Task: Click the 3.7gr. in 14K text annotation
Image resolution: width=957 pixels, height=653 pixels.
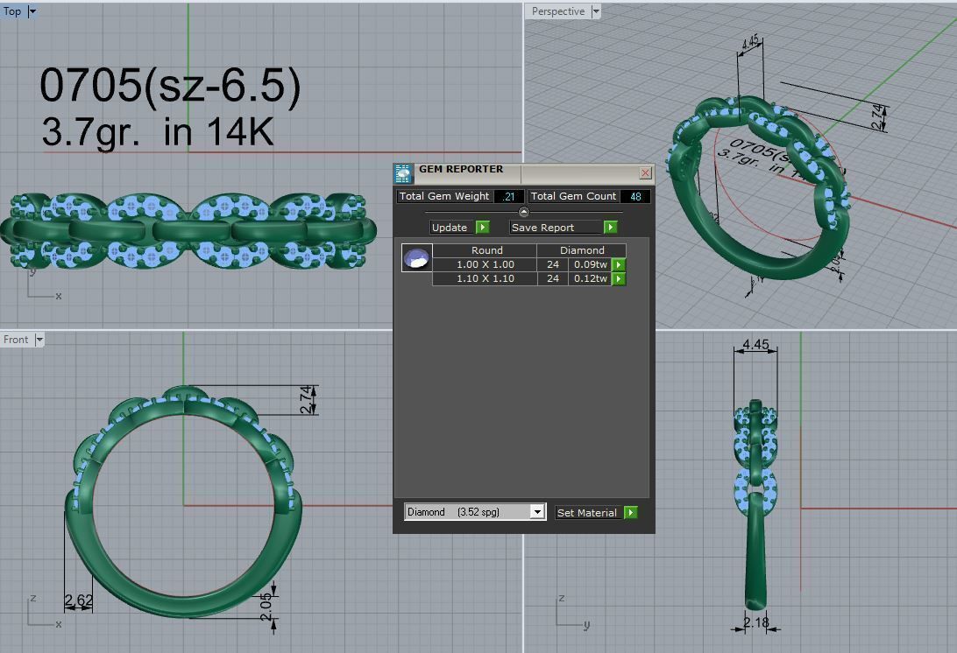Action: pyautogui.click(x=158, y=131)
